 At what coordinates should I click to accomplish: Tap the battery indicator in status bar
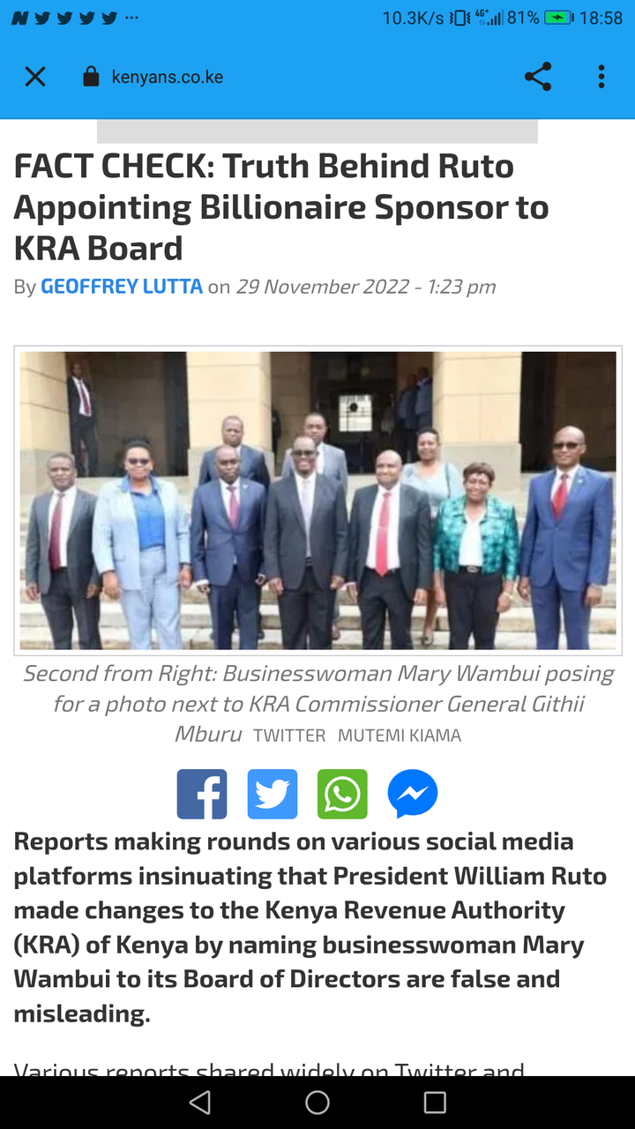pyautogui.click(x=558, y=18)
